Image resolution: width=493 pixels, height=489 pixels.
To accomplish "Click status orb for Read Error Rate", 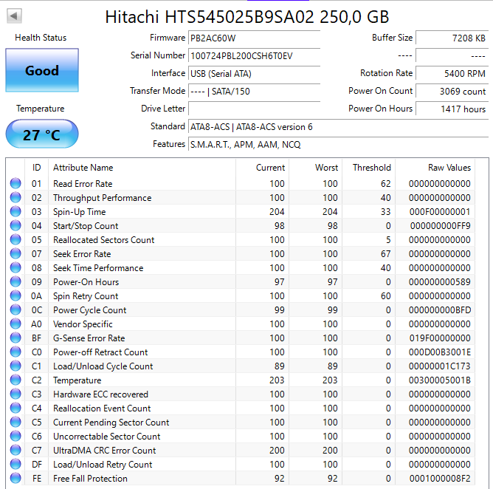I will coord(15,184).
